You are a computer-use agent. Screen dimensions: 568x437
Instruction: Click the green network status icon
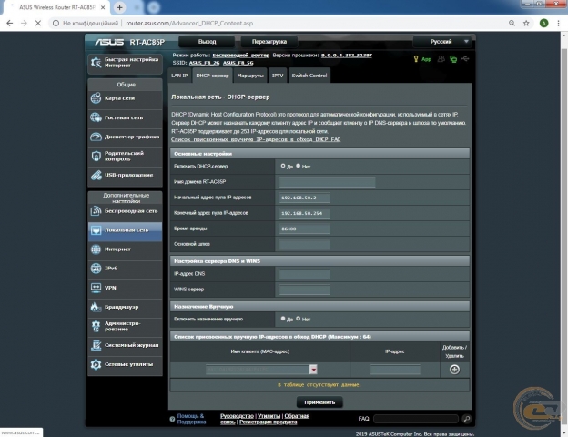(x=453, y=59)
